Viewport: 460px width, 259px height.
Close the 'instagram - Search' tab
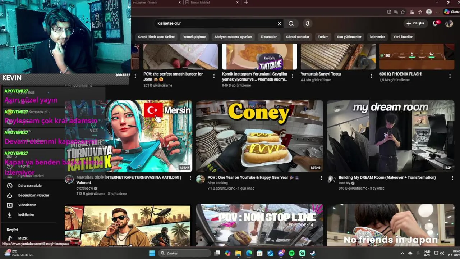coord(180,2)
